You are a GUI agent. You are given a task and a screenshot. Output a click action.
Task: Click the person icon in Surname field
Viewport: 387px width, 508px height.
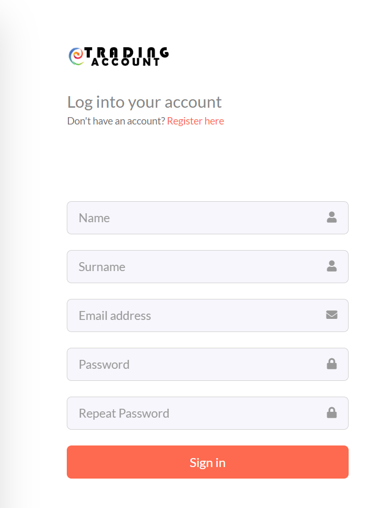tap(332, 266)
